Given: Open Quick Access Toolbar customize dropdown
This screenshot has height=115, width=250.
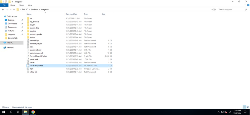Looking at the screenshot, I should [12, 2].
